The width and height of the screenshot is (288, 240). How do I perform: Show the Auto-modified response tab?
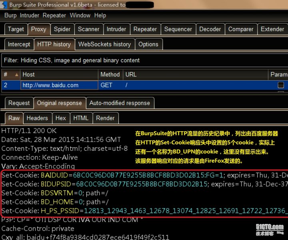pos(120,103)
